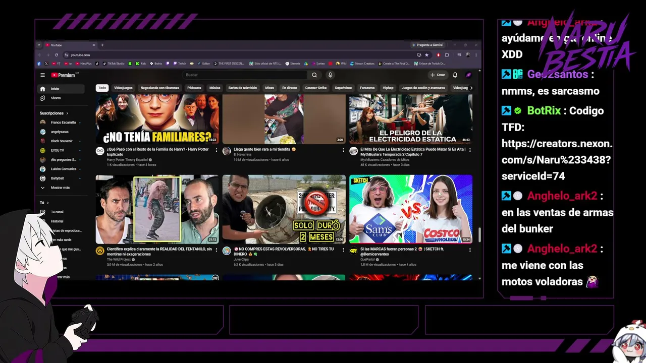This screenshot has height=363, width=646.
Task: Open Harry Potter Theory Español channel avatar
Action: coord(100,151)
